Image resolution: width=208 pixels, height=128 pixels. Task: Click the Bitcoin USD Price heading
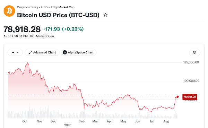[58, 15]
